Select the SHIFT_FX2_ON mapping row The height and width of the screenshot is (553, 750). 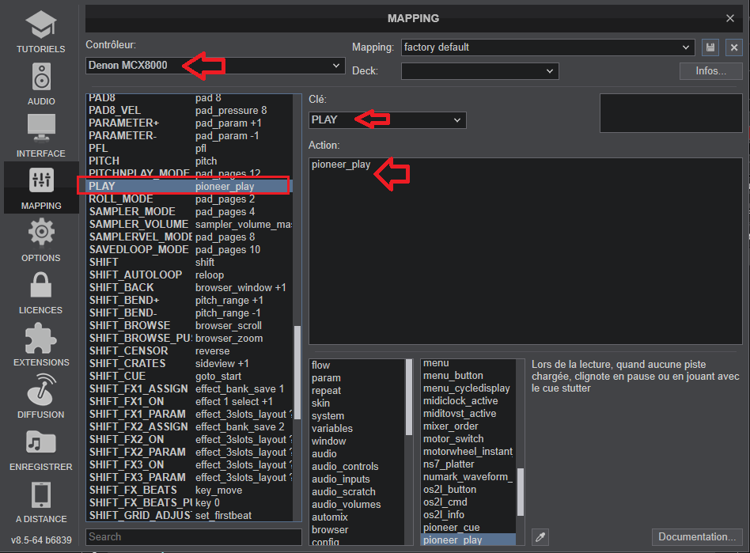pos(189,440)
